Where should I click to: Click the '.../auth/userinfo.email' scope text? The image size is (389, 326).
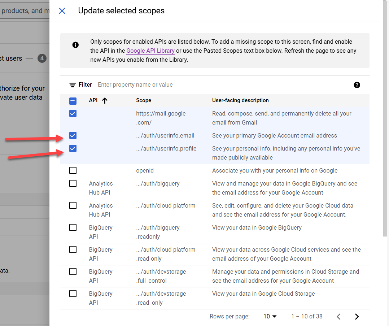165,136
